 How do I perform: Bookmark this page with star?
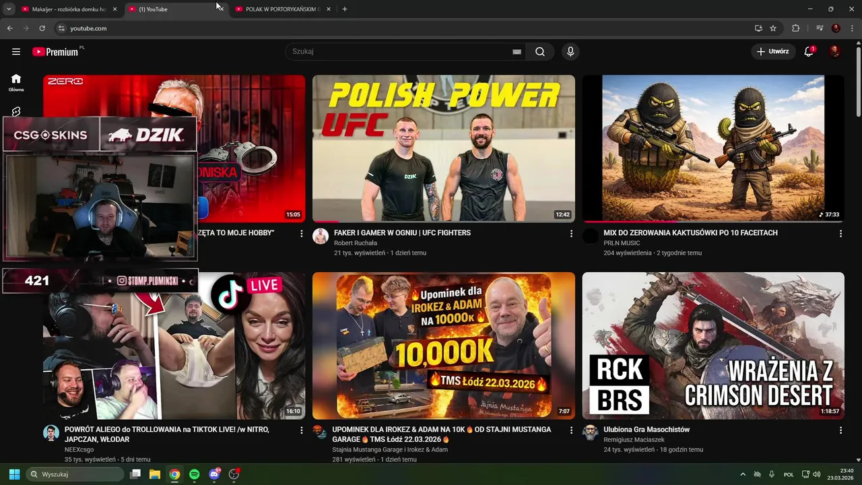click(x=773, y=28)
